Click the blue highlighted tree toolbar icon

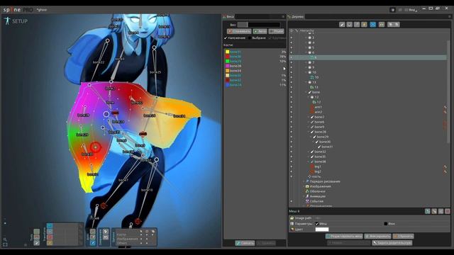(x=372, y=25)
